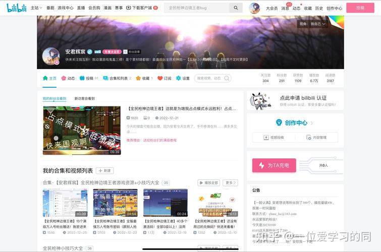
Task: Click the bilibili logo in header
Action: (x=17, y=8)
